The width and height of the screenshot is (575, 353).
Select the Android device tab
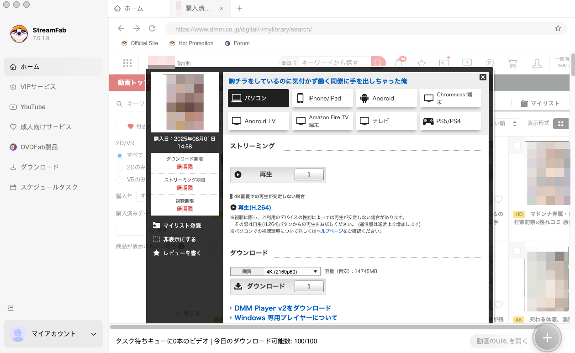(x=386, y=98)
